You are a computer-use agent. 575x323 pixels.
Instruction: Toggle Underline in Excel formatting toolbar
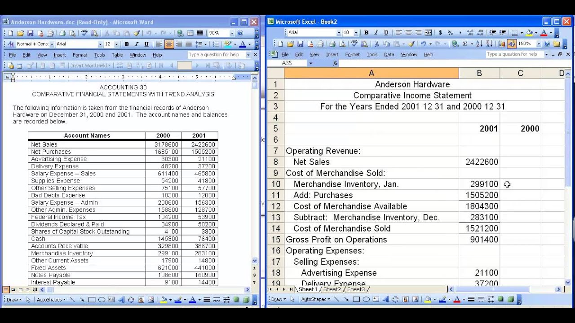tap(386, 33)
